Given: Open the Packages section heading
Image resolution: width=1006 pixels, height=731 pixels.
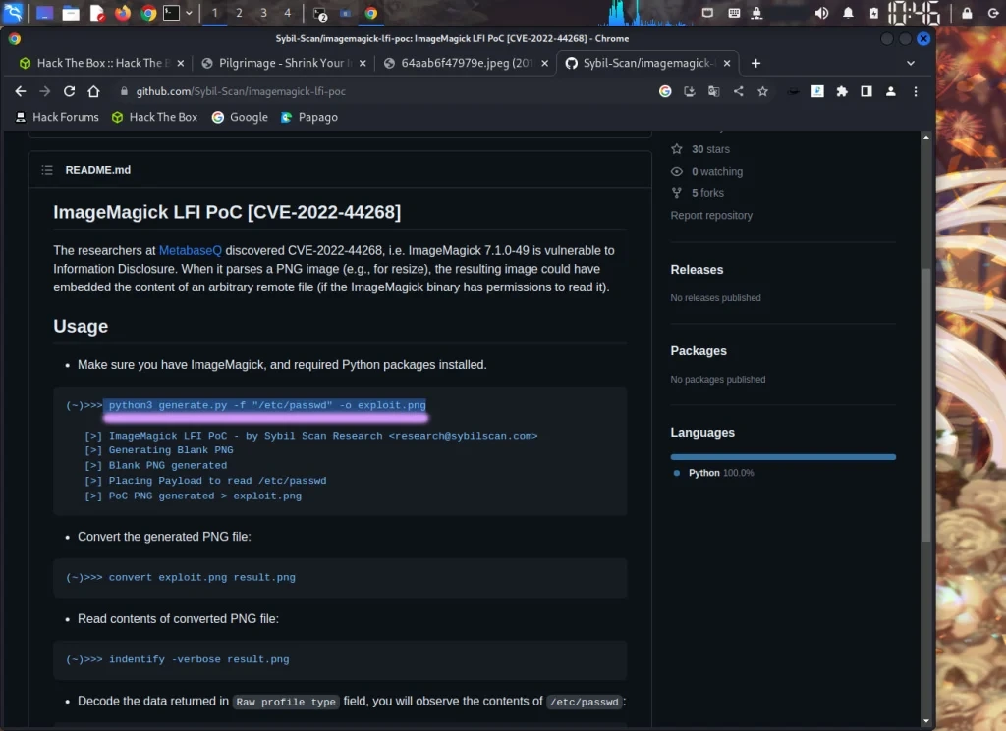Looking at the screenshot, I should 699,351.
